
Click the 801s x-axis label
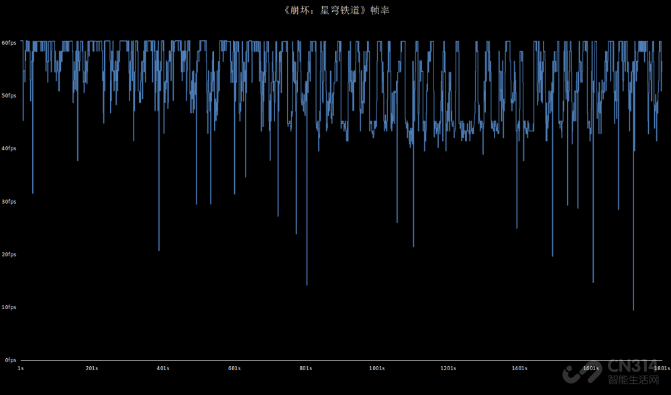305,368
